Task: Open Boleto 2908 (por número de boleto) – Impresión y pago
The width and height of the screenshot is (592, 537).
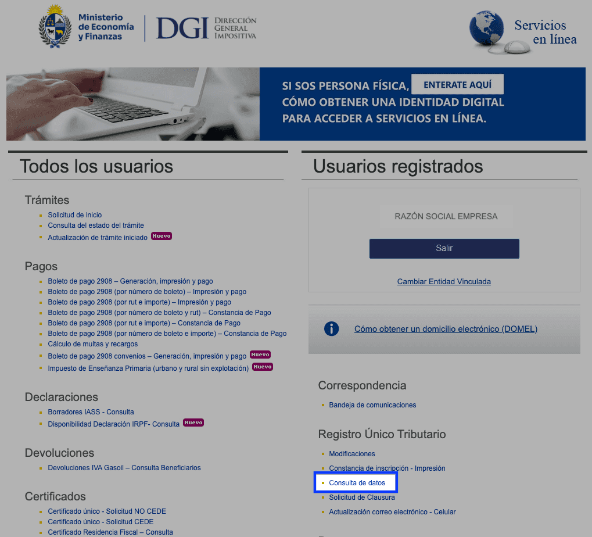Action: (147, 292)
